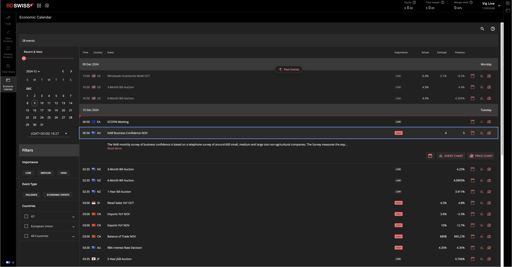The height and width of the screenshot is (267, 512).
Task: Add reminder for NZ 1-Year Bill Auction
Action: click(472, 192)
